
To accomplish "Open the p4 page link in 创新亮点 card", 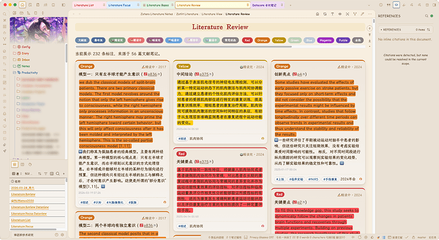I will coord(299,74).
